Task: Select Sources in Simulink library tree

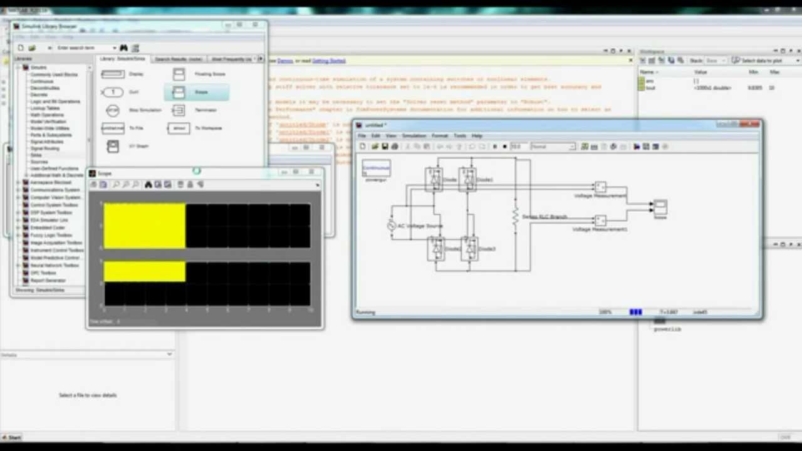Action: 39,162
